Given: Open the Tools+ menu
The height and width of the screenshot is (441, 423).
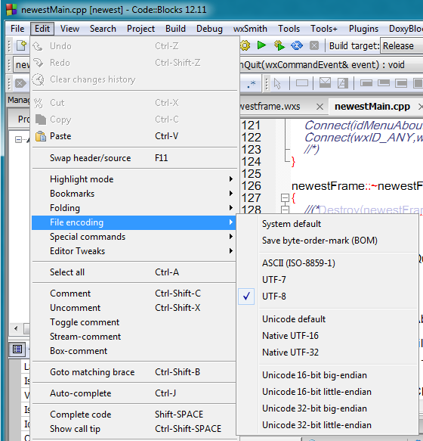Looking at the screenshot, I should point(324,29).
